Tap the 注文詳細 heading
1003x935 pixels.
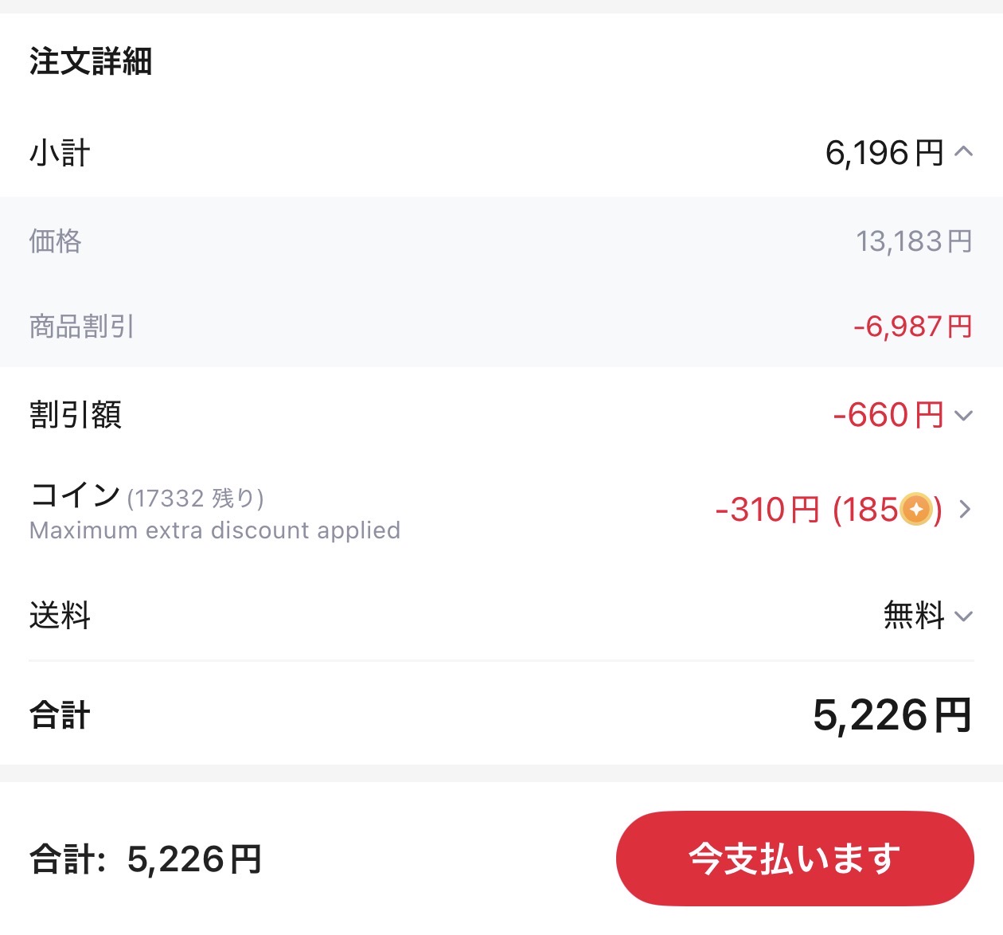coord(91,61)
